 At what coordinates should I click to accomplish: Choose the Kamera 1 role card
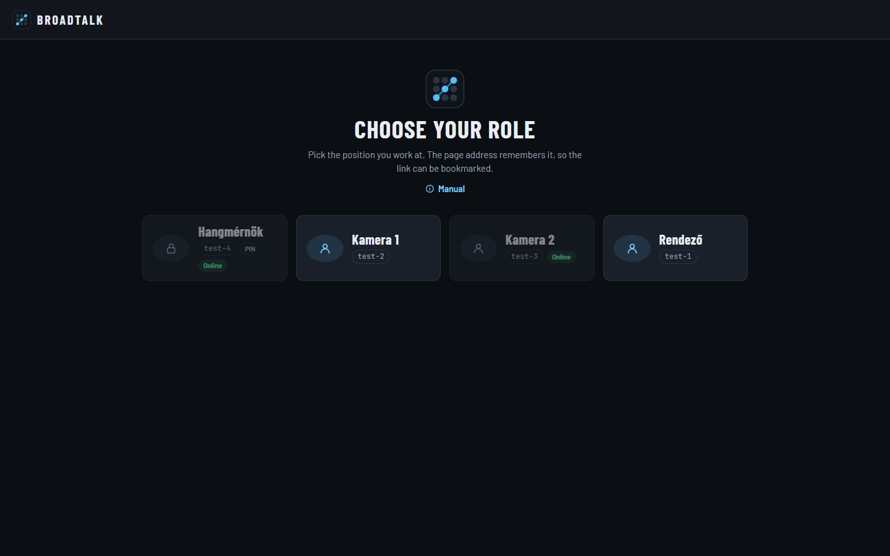368,248
